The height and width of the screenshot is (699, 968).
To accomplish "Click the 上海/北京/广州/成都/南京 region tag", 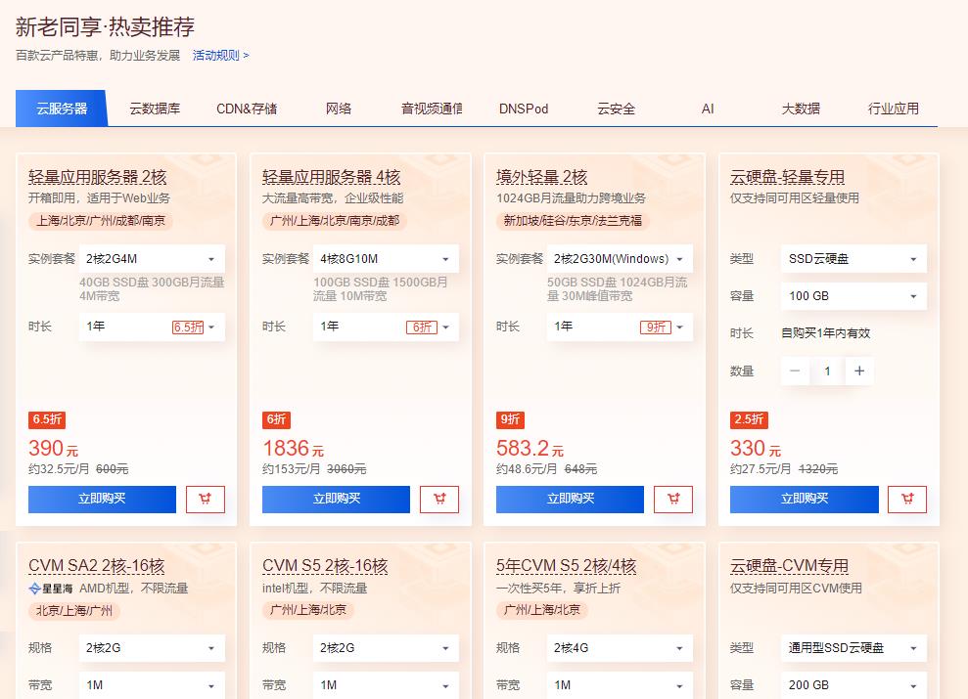I will click(101, 221).
